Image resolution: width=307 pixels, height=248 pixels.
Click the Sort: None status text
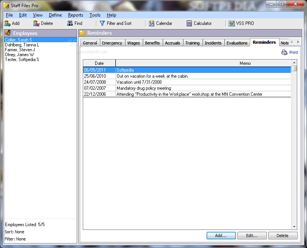pyautogui.click(x=15, y=232)
